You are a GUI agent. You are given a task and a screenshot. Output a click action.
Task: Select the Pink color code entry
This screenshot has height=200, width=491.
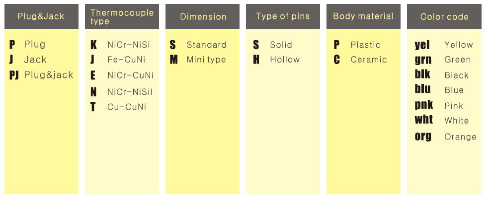point(454,106)
